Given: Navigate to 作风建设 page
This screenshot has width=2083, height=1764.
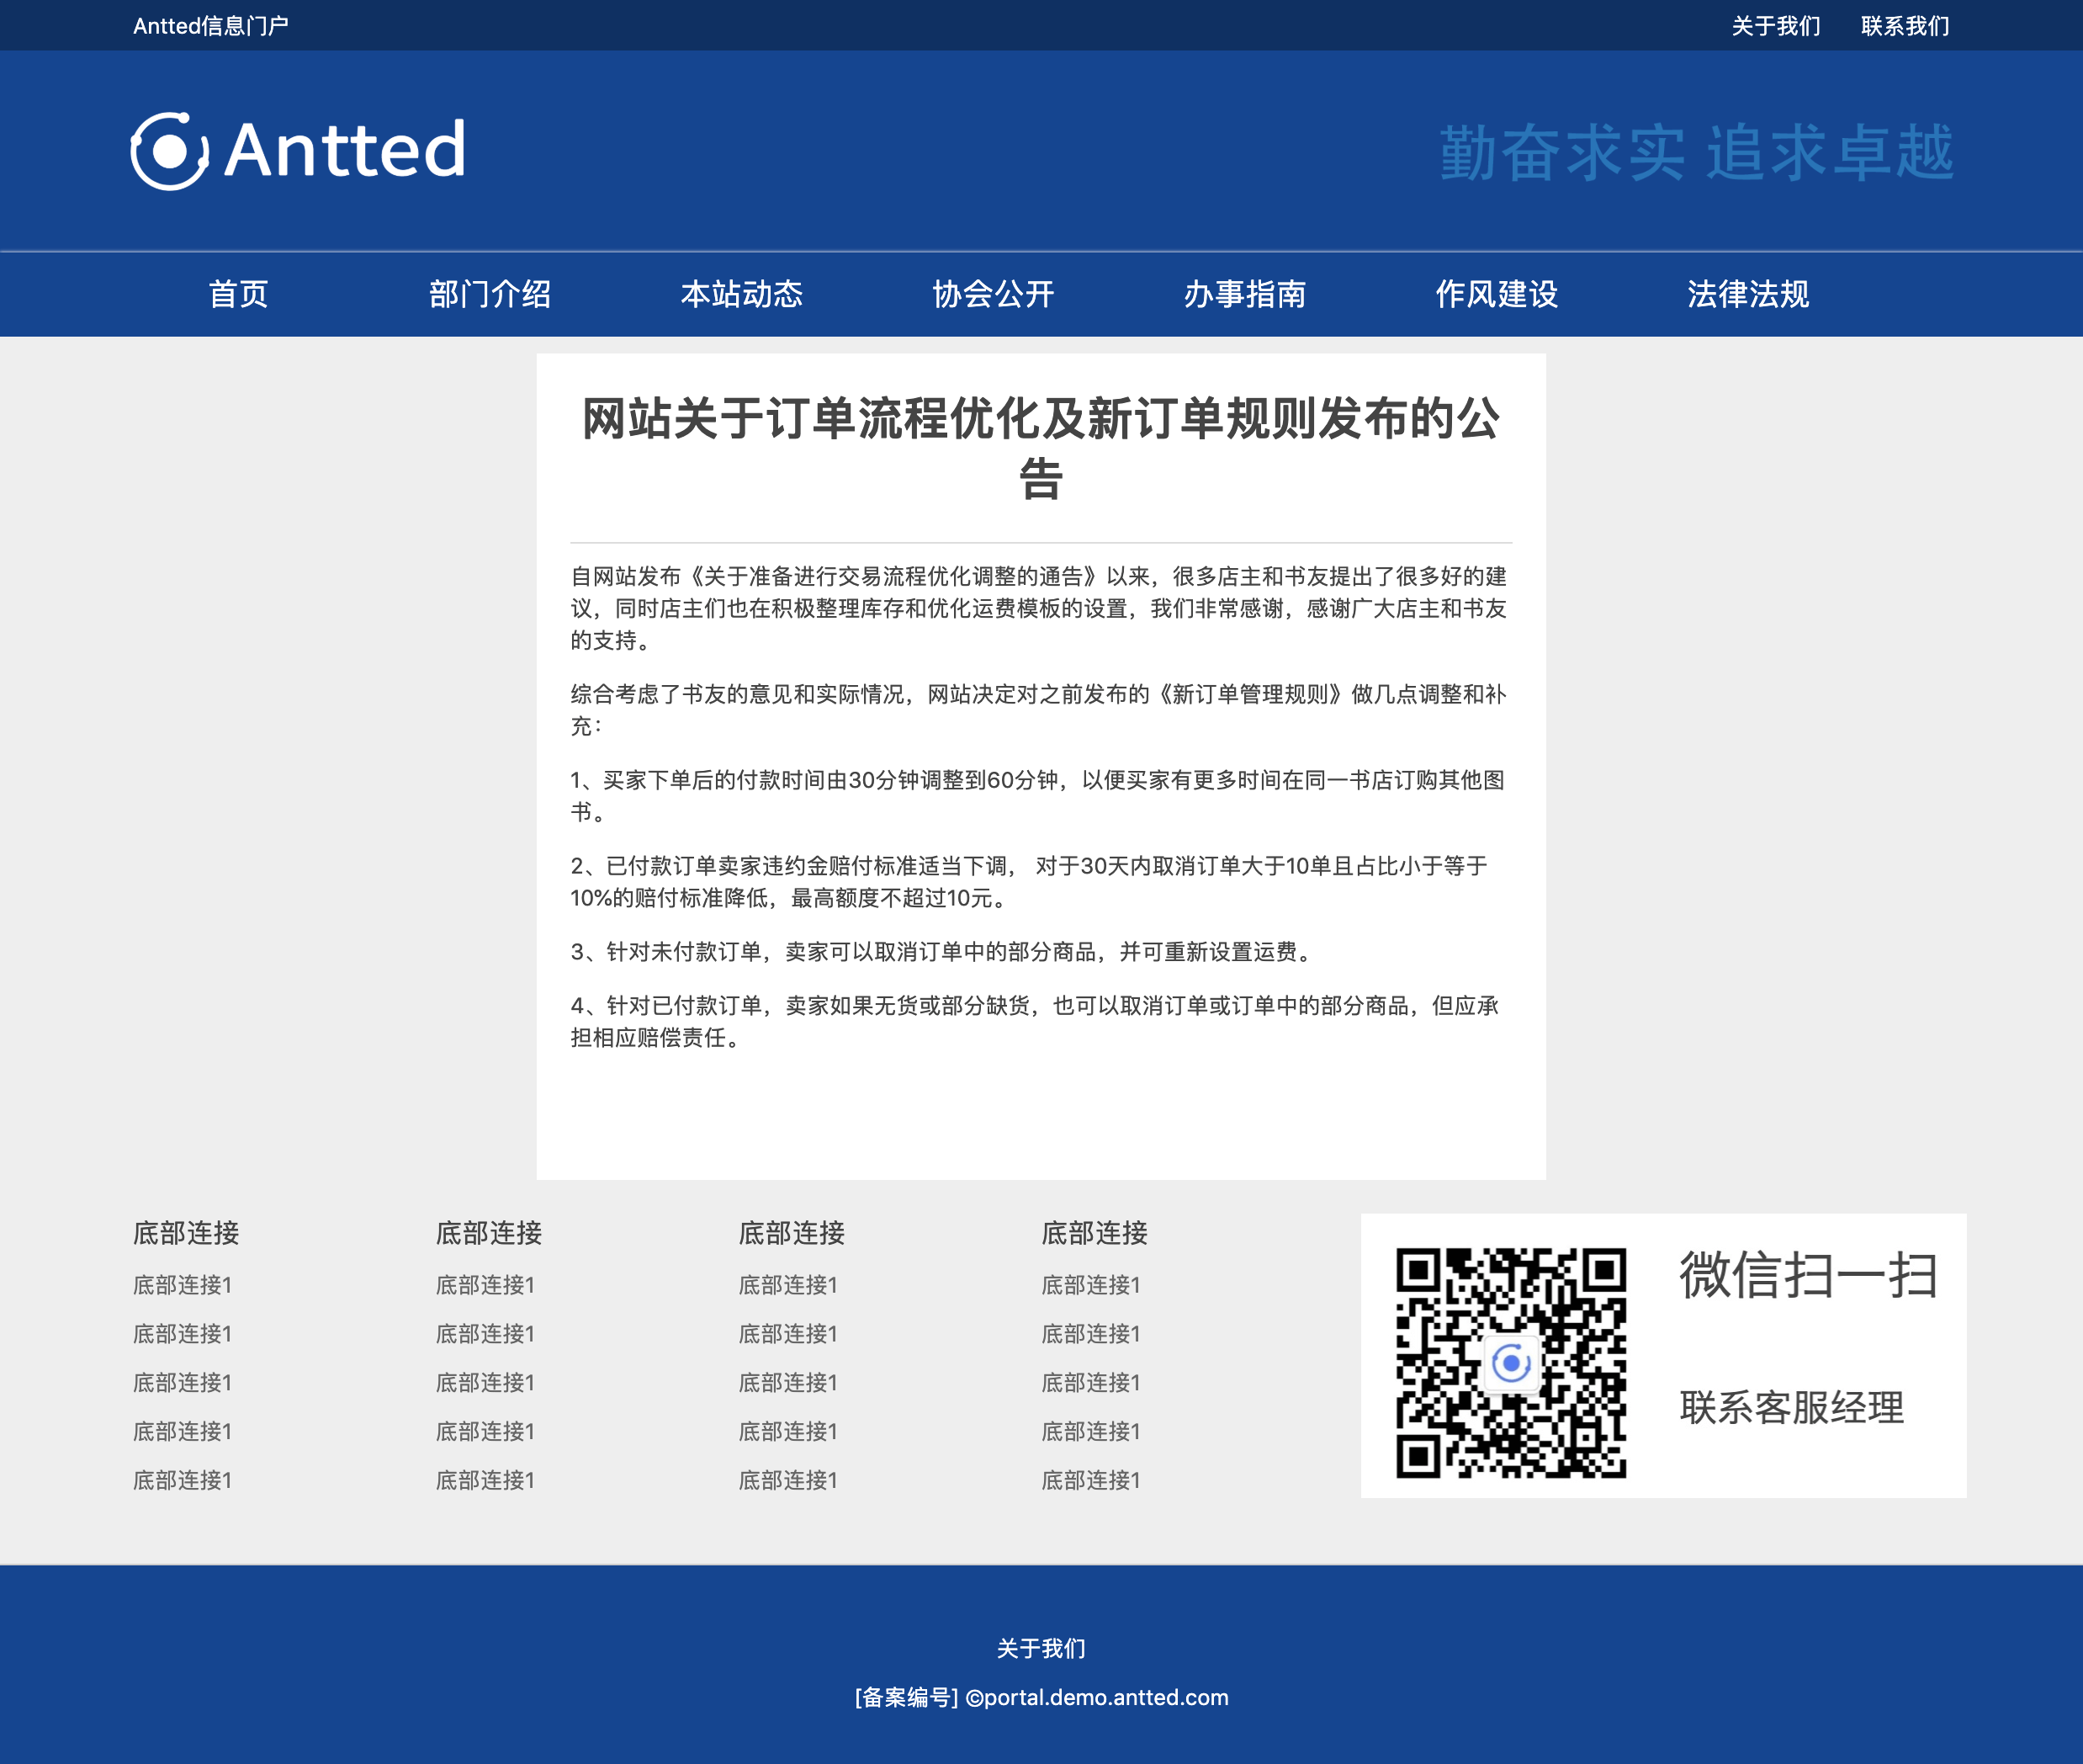Looking at the screenshot, I should 1497,294.
